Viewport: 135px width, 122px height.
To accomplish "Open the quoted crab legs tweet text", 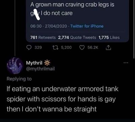I will click(x=72, y=9).
